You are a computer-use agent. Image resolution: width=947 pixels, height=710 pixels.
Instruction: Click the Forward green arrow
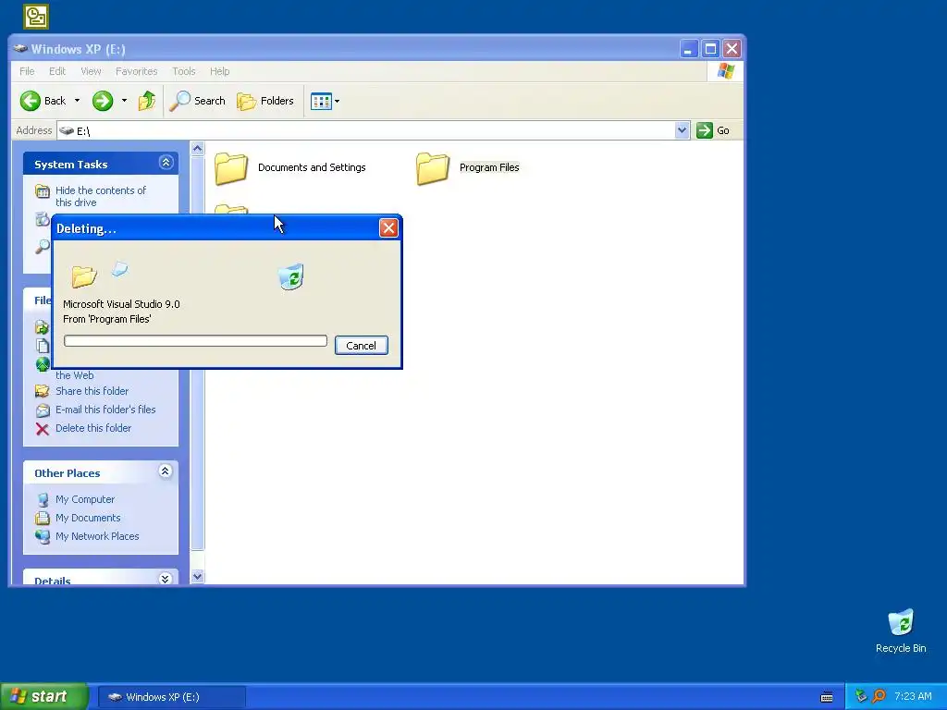[x=103, y=101]
